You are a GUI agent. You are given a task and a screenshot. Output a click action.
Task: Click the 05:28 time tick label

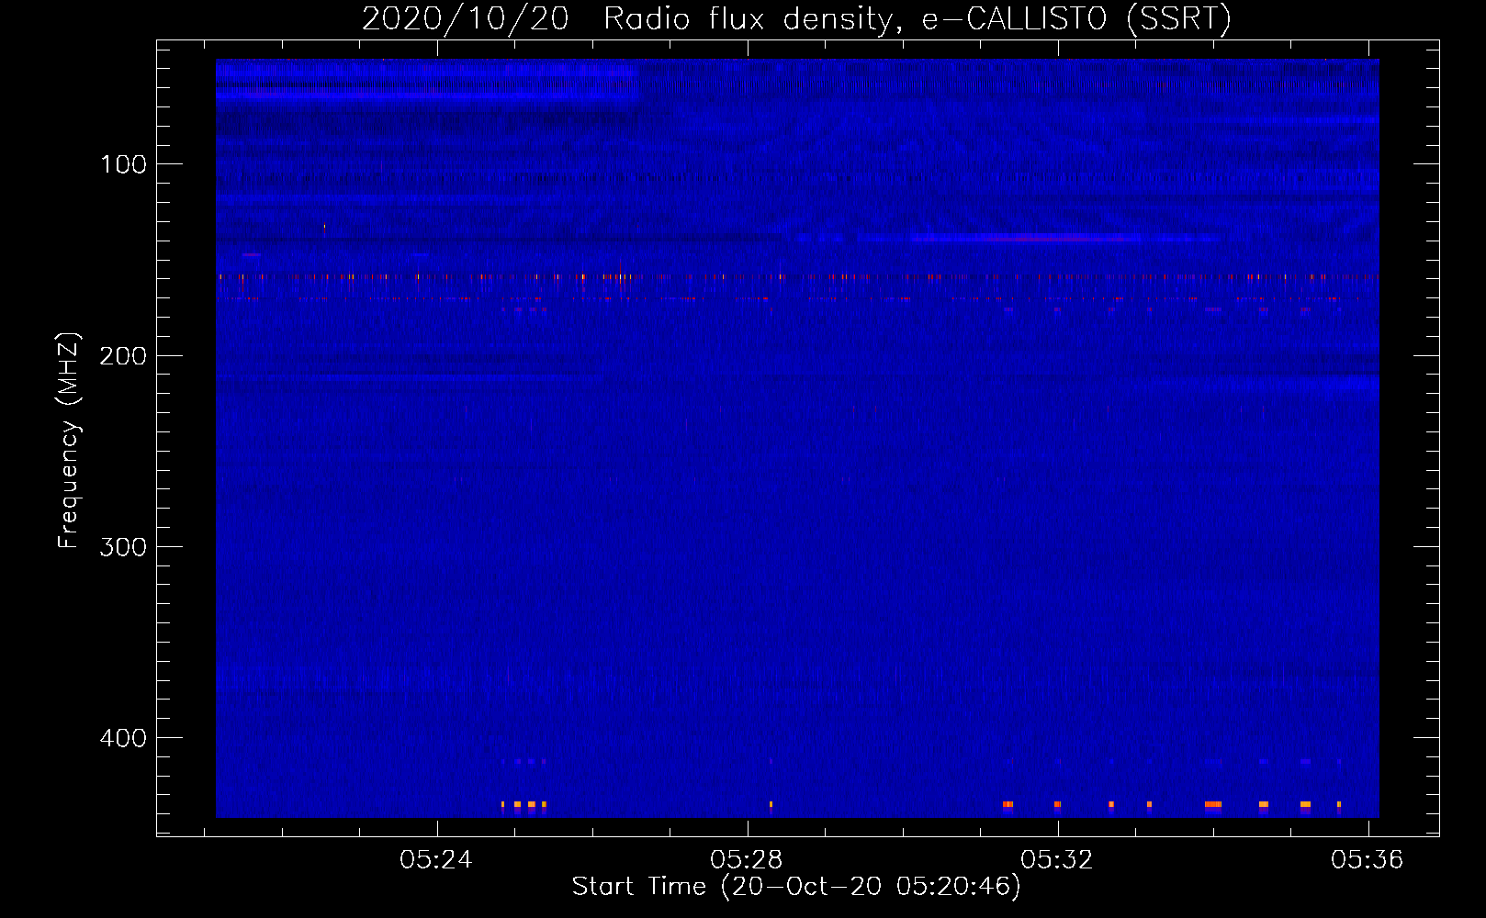(747, 859)
